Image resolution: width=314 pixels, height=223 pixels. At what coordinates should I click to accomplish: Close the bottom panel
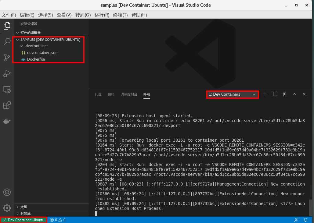coord(304,94)
